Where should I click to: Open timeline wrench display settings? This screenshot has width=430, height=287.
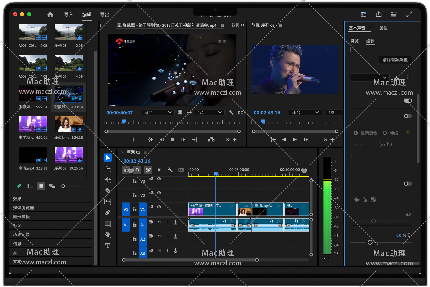click(170, 170)
